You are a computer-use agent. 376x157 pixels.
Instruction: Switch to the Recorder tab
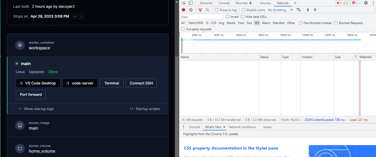click(x=244, y=3)
